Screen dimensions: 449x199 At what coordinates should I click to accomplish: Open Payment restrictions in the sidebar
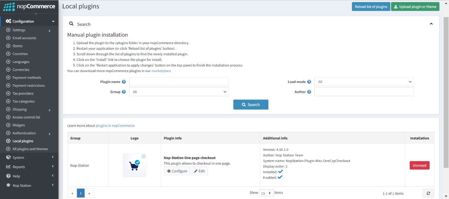coord(29,85)
